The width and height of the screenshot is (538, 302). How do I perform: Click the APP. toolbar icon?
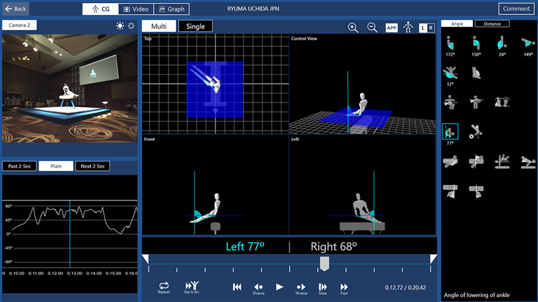tap(391, 27)
